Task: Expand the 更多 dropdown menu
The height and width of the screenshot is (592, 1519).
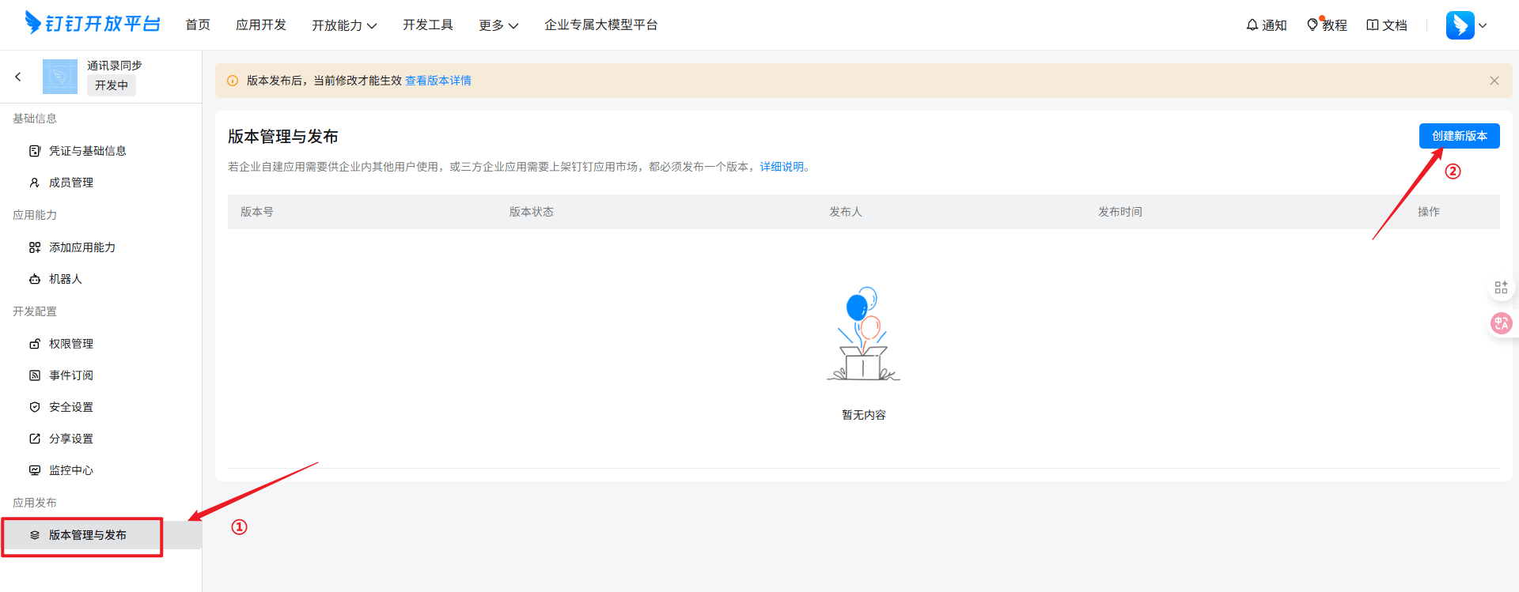Action: [498, 25]
